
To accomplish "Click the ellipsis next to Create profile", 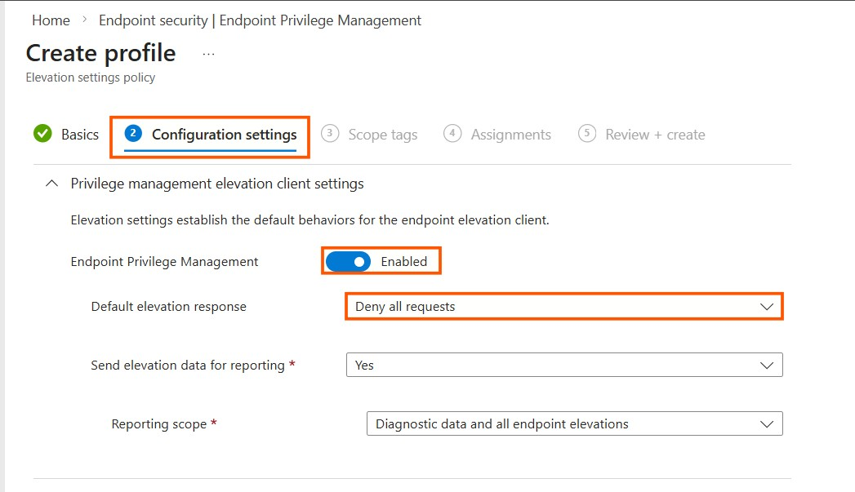I will (x=208, y=52).
